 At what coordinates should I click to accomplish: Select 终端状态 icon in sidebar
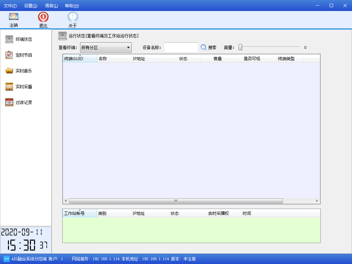tap(9, 39)
